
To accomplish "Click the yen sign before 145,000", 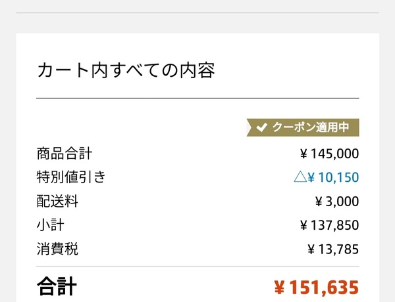I will [x=303, y=154].
